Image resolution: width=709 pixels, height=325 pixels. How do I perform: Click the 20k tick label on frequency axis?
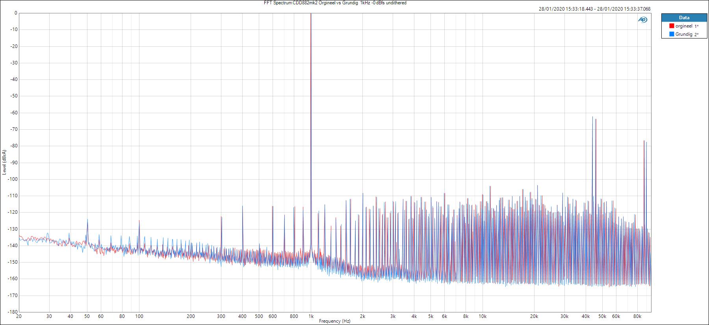point(534,316)
